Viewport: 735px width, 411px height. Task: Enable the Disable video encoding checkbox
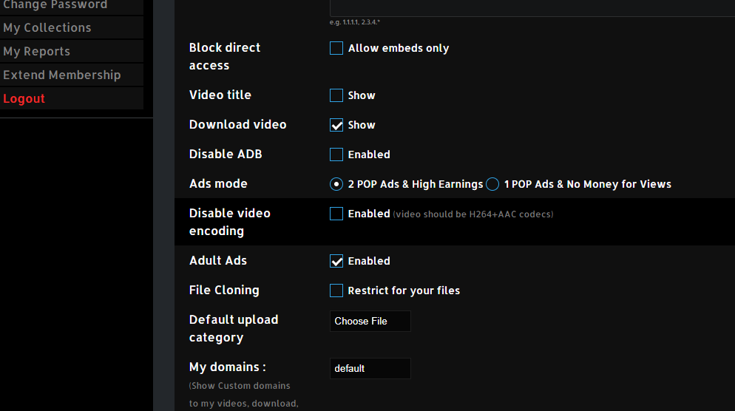pyautogui.click(x=336, y=214)
